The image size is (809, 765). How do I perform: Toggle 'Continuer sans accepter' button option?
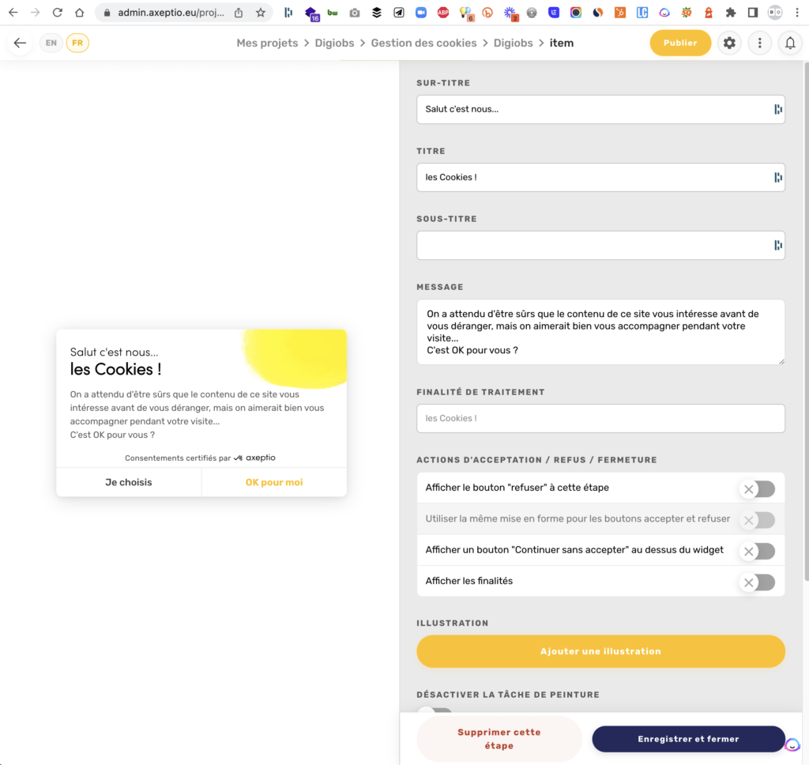(x=758, y=551)
